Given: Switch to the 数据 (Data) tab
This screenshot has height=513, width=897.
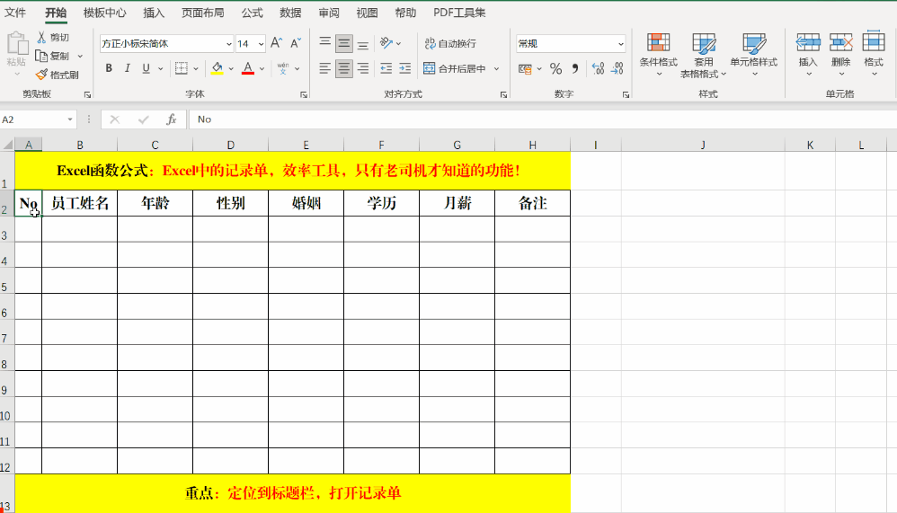Looking at the screenshot, I should point(290,12).
